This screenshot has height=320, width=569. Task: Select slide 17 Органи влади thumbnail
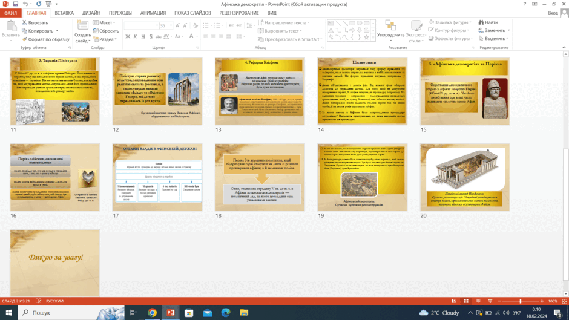157,177
